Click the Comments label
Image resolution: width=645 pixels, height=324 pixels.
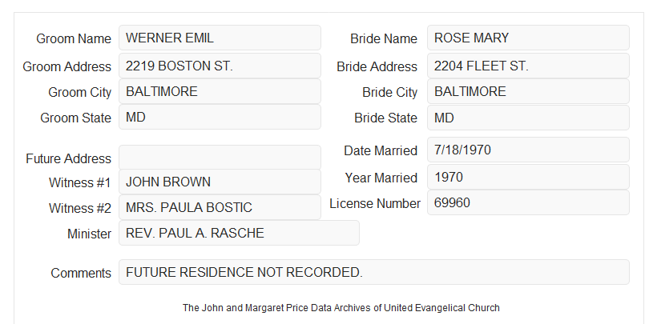81,273
